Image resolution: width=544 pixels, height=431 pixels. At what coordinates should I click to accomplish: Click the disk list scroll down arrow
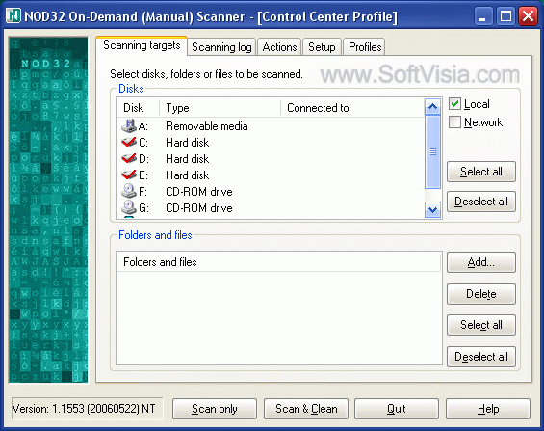tap(432, 209)
